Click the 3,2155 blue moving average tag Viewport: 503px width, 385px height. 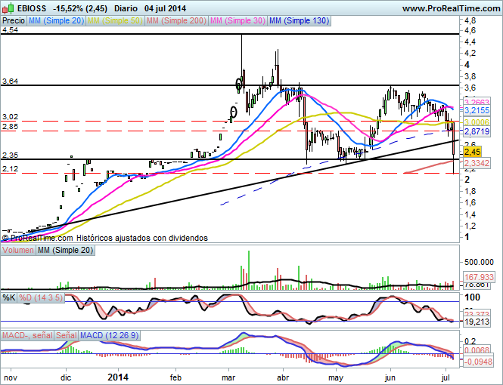pos(477,110)
